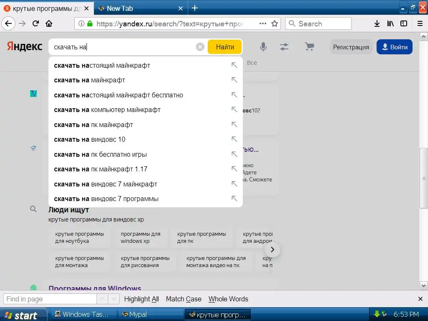Show next related searches with chevron
The width and height of the screenshot is (428, 321).
(x=272, y=250)
